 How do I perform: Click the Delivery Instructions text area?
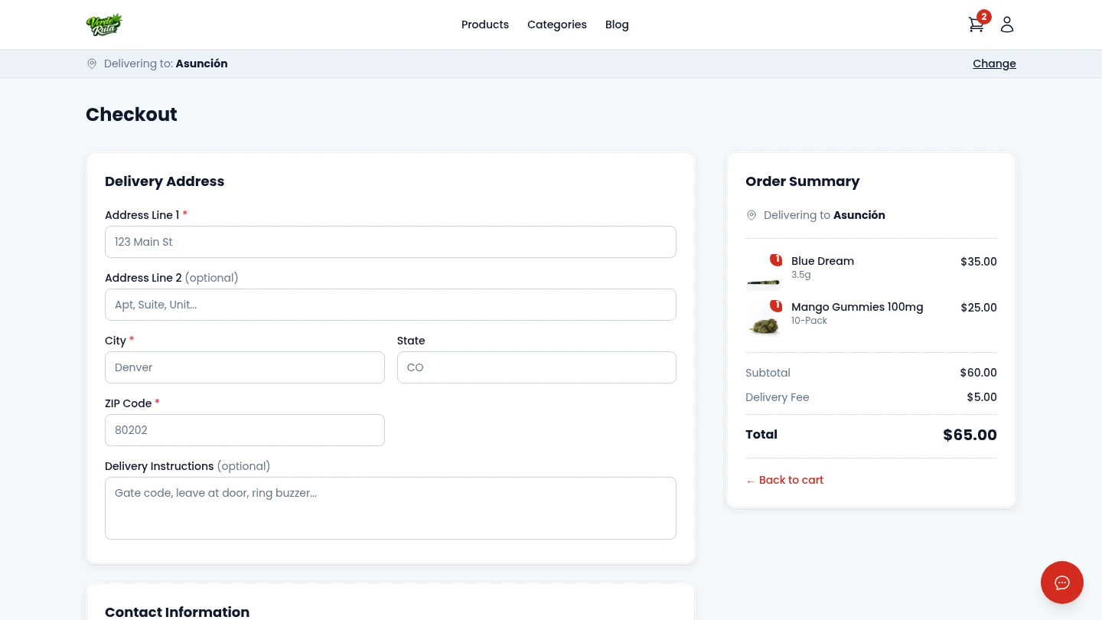[x=390, y=508]
